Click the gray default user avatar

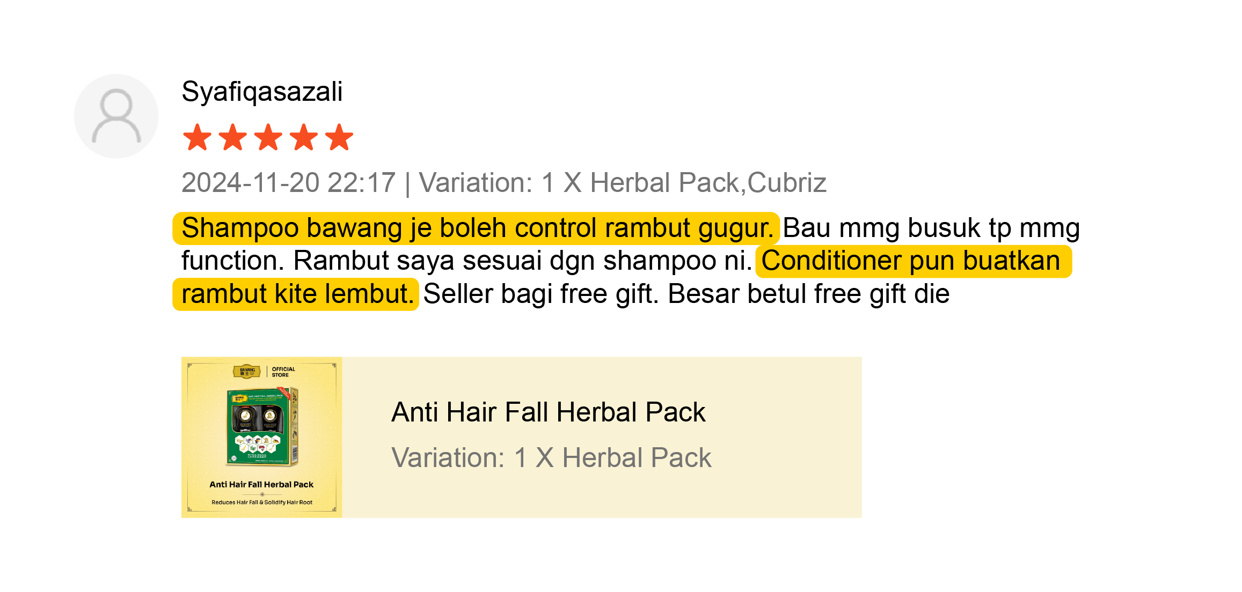[x=116, y=116]
